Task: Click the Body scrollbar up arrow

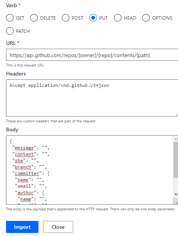Action: tap(176, 139)
